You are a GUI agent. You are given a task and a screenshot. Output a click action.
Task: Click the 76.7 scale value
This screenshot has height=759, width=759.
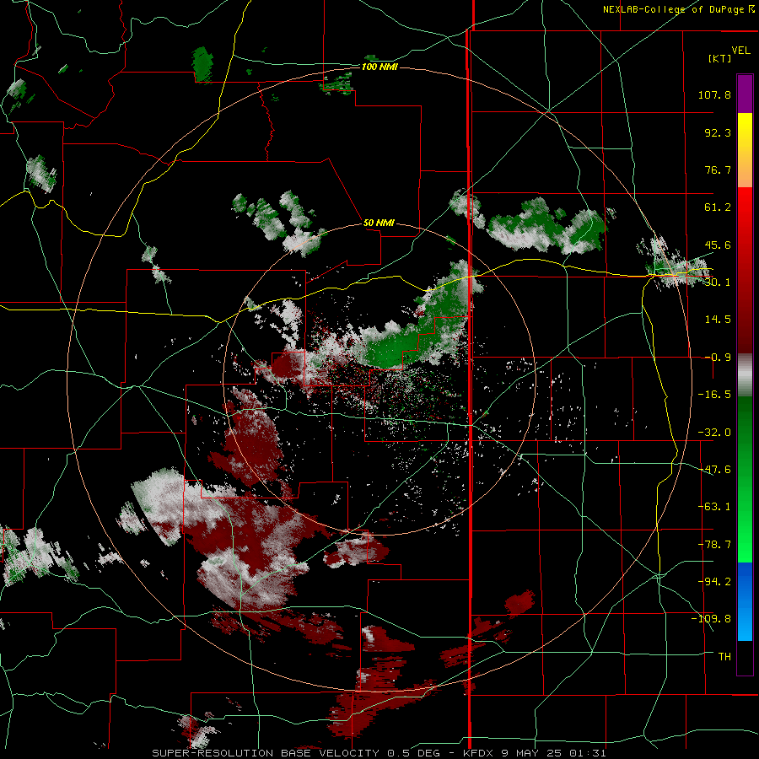pos(718,170)
